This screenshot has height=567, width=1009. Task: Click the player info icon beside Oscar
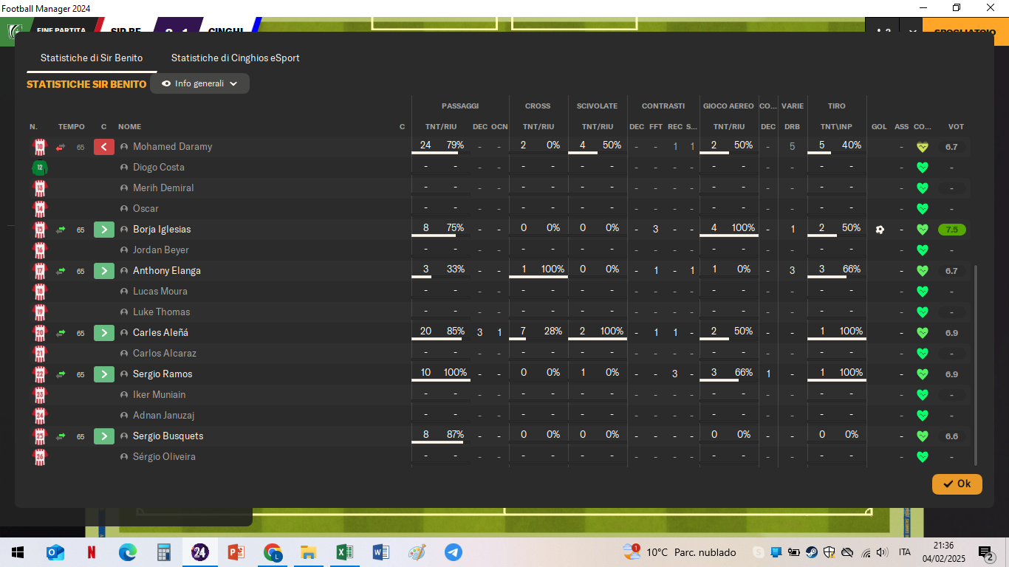click(x=124, y=209)
